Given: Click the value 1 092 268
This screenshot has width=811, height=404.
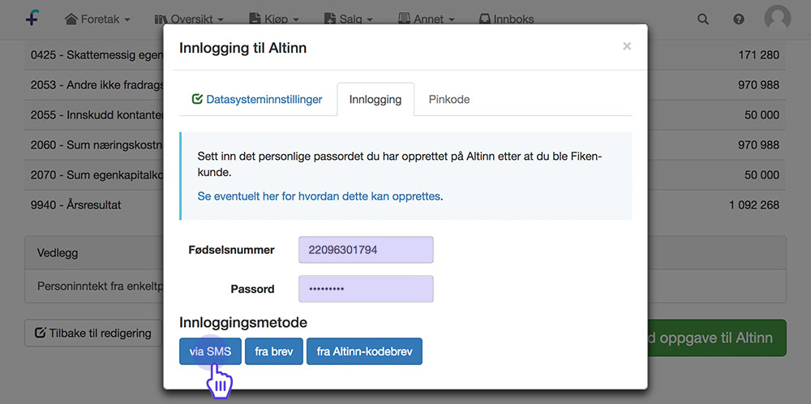Looking at the screenshot, I should 754,205.
